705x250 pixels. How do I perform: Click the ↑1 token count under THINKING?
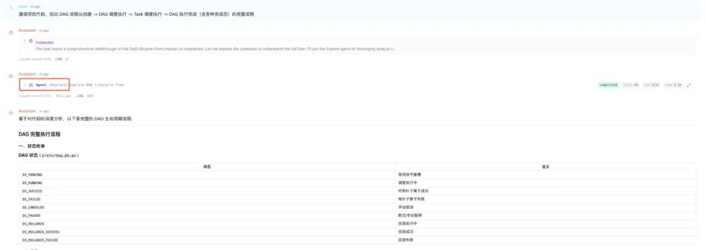pyautogui.click(x=67, y=59)
